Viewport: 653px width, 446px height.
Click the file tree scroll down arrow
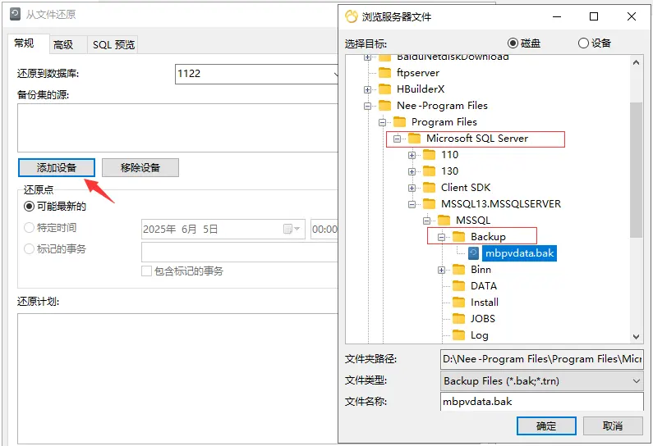point(636,336)
